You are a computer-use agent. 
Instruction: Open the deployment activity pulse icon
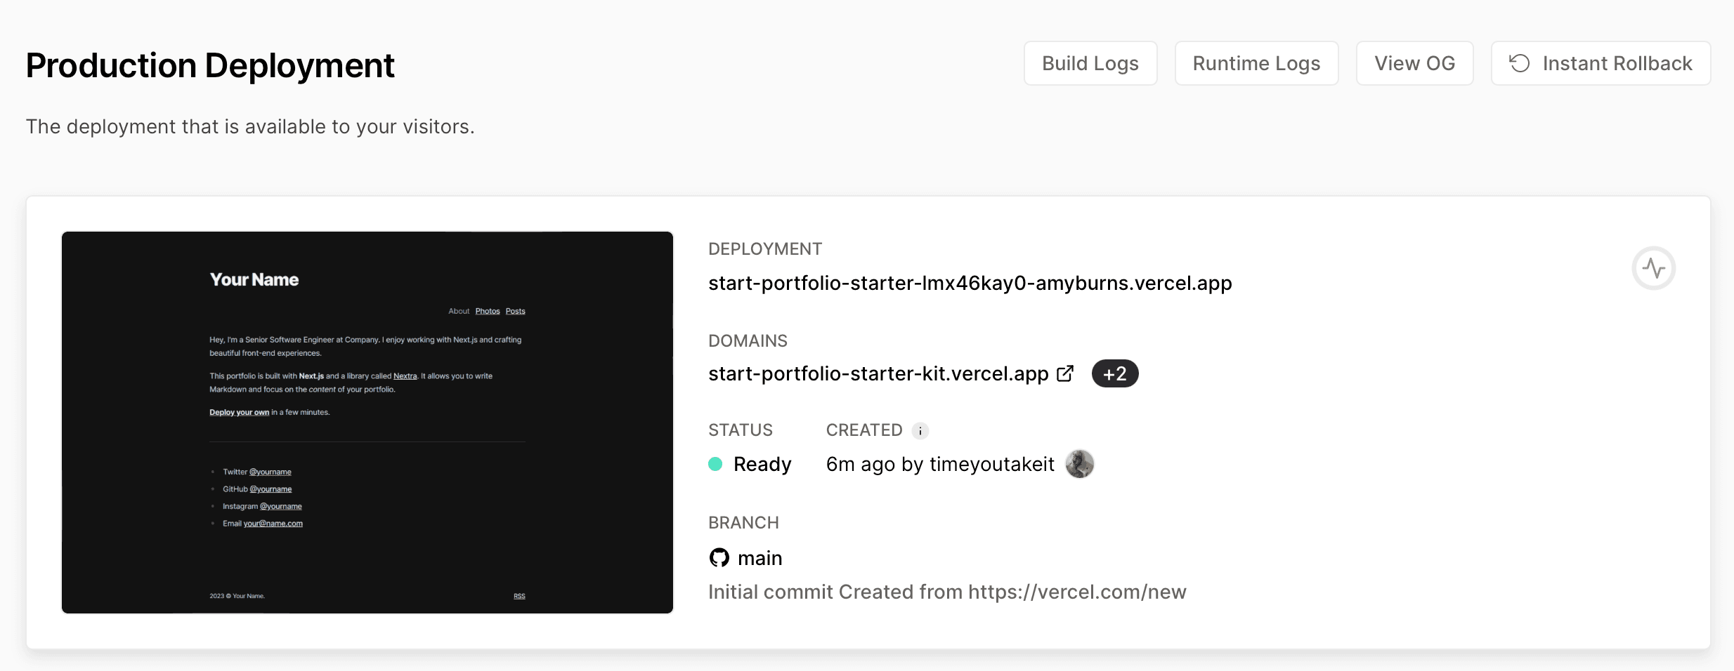tap(1654, 267)
